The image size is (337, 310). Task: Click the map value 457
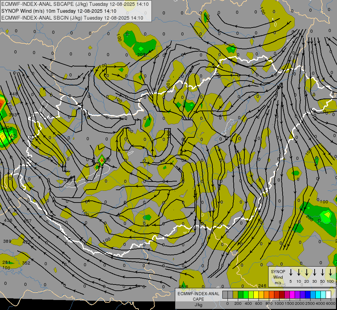[x=28, y=221]
